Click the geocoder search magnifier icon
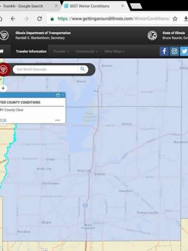The image size is (188, 251). (x=83, y=69)
